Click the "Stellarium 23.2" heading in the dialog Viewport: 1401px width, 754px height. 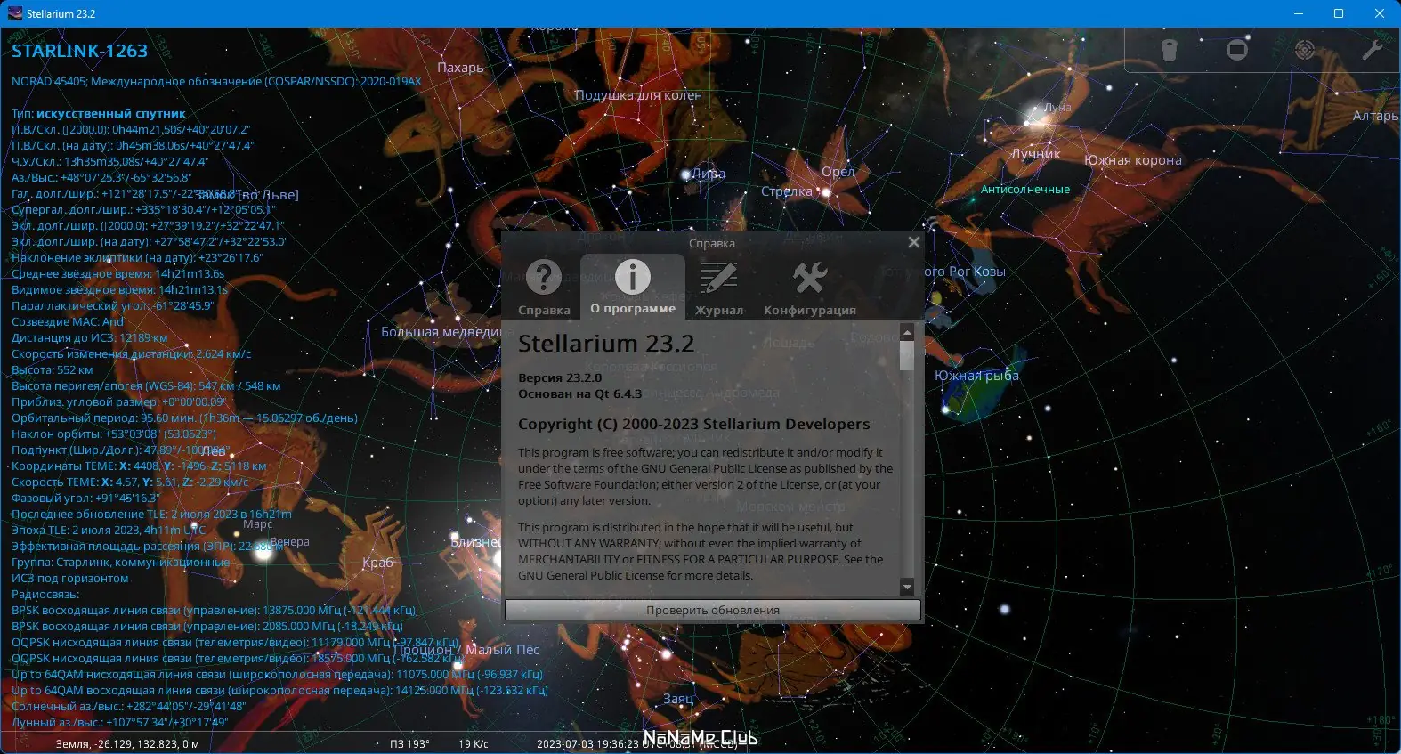(x=606, y=344)
